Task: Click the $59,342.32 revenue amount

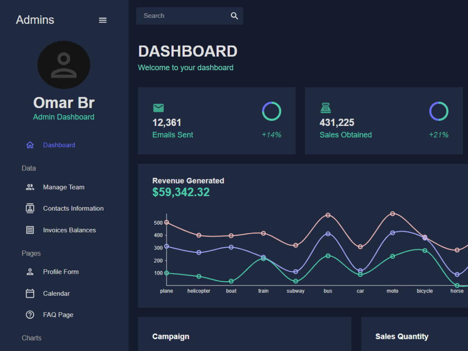Action: 181,192
